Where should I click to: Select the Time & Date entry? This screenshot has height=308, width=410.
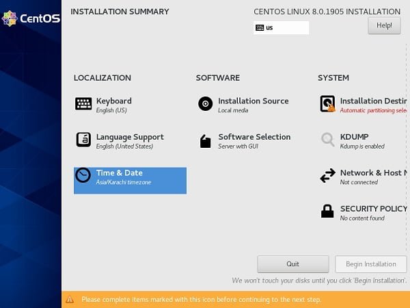(x=131, y=181)
